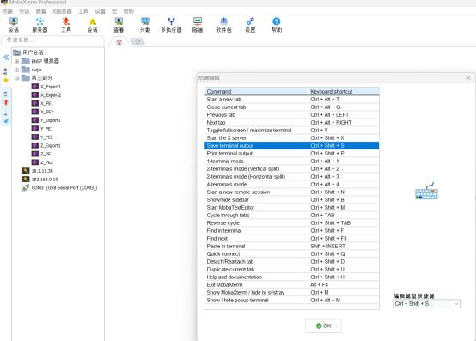Select the 'Show/hide sidebar' row

[291, 199]
